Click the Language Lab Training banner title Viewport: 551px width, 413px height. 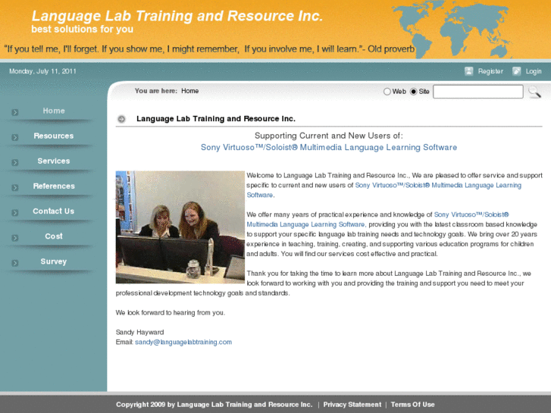(177, 16)
